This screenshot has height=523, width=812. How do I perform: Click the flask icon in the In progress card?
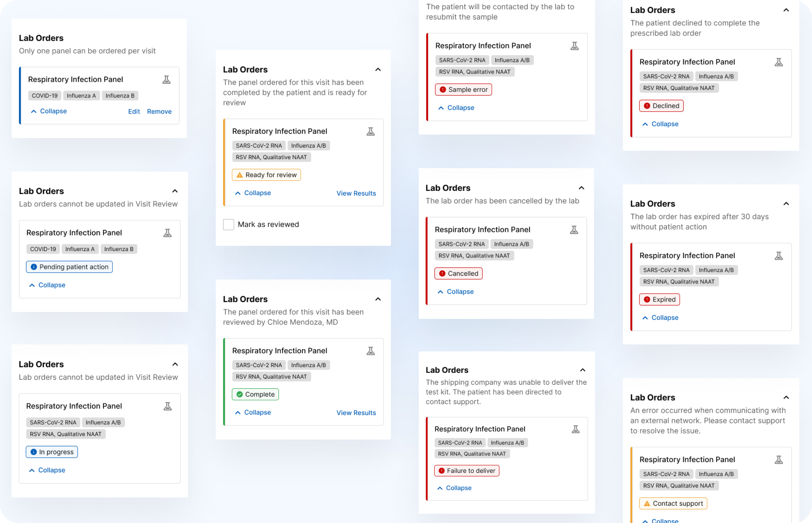168,406
